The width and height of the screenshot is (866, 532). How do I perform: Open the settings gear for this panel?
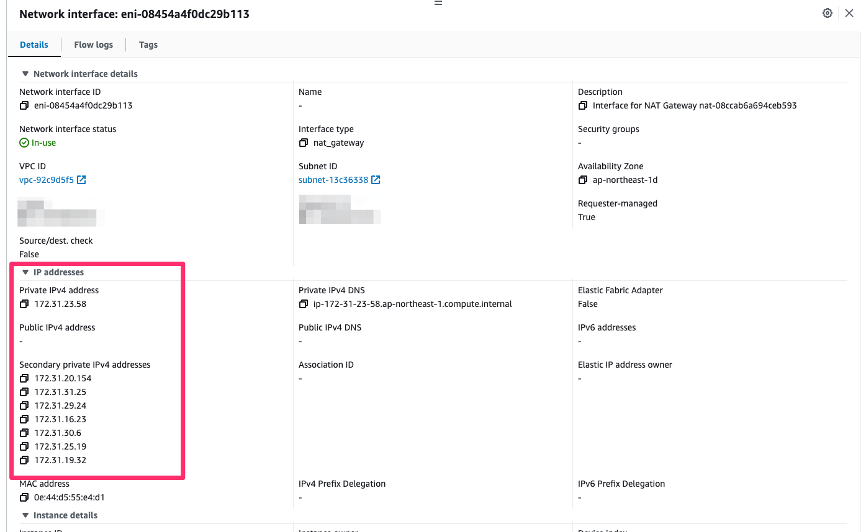pyautogui.click(x=827, y=12)
